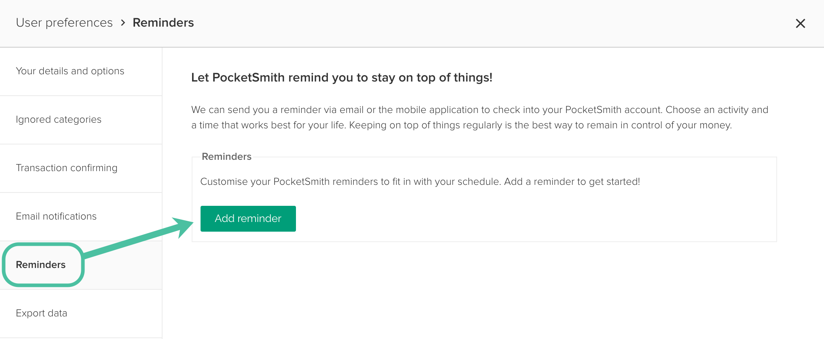Open Your details and options section
The width and height of the screenshot is (824, 339).
[70, 71]
